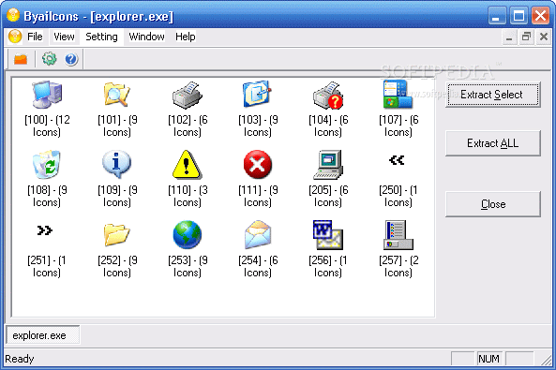Click the Ready status text
The image size is (556, 370).
coord(20,359)
